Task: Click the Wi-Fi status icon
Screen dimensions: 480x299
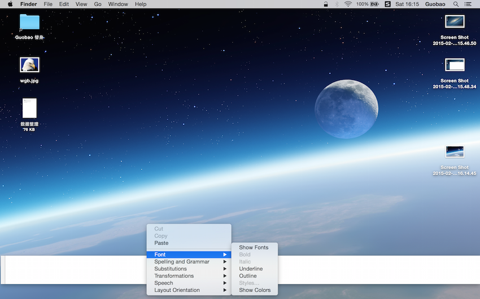Action: [348, 4]
